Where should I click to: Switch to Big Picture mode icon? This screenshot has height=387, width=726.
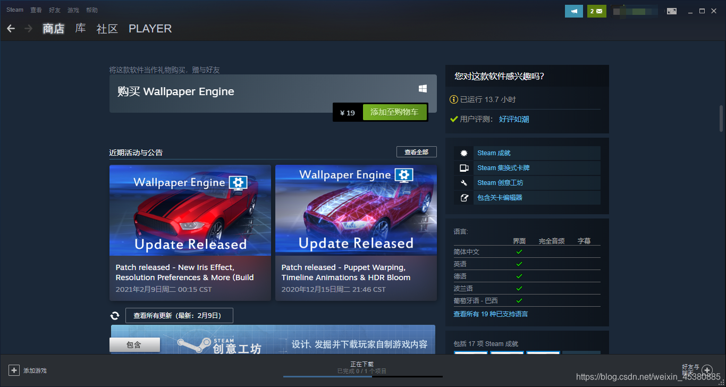(x=672, y=11)
